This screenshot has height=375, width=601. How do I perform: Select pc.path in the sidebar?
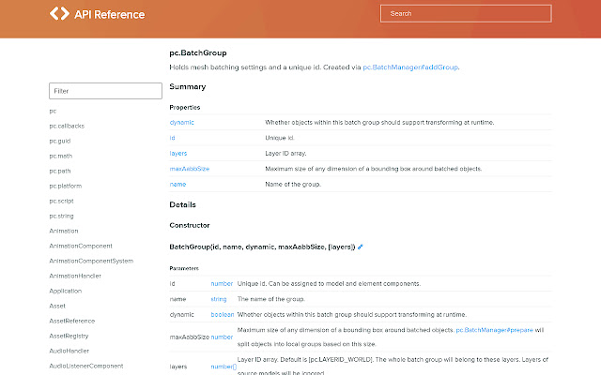tap(60, 171)
